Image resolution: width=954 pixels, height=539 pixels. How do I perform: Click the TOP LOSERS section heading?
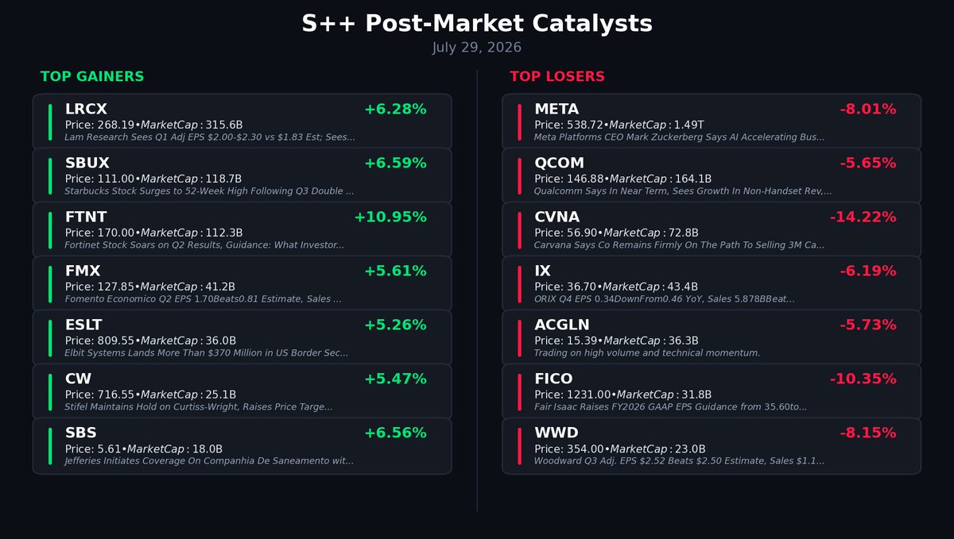pyautogui.click(x=557, y=77)
